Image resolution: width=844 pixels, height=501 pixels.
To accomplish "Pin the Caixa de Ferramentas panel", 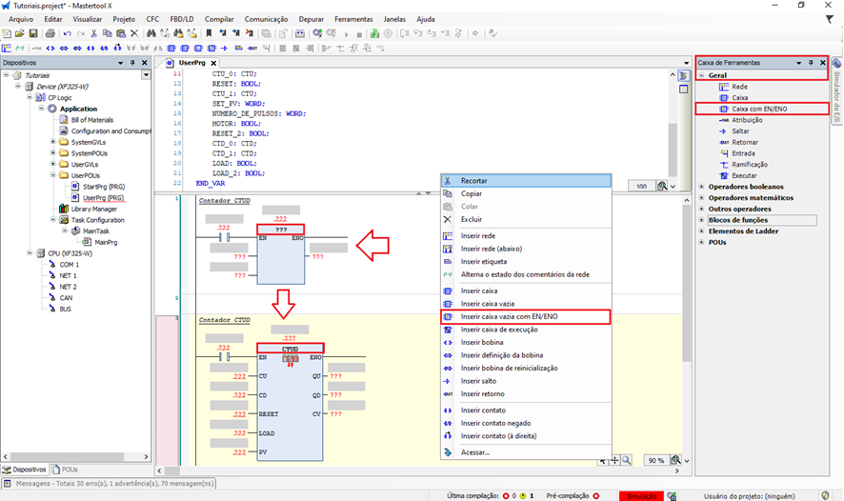I will click(811, 62).
